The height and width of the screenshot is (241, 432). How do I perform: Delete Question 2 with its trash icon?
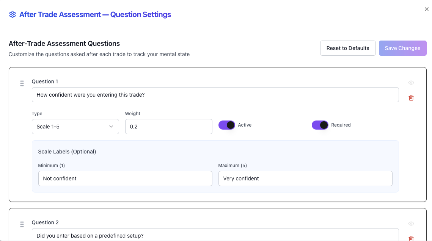(x=411, y=238)
